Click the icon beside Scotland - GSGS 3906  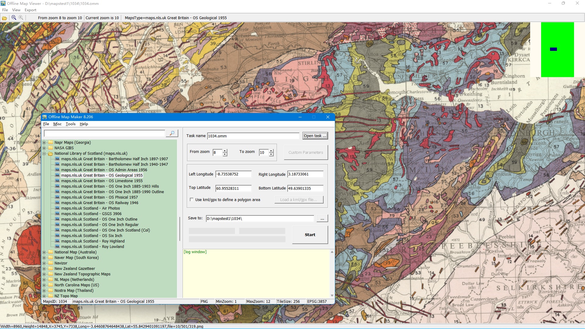[57, 214]
